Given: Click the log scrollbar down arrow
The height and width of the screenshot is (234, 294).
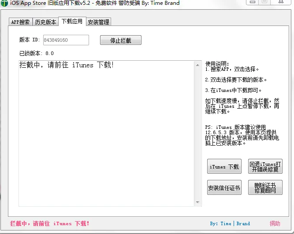Looking at the screenshot, I should coord(197,202).
